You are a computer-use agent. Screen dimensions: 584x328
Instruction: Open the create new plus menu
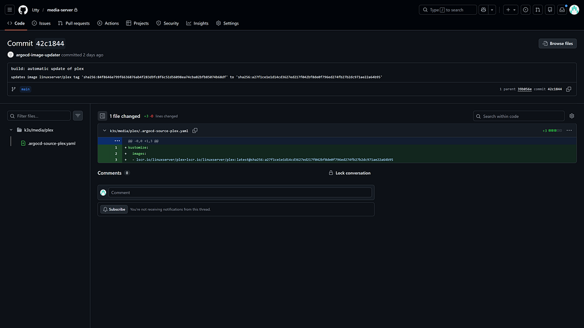510,10
